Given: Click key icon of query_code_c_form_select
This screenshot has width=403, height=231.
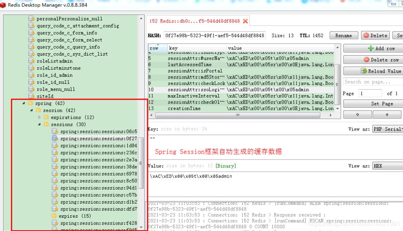Looking at the screenshot, I should pyautogui.click(x=31, y=40).
